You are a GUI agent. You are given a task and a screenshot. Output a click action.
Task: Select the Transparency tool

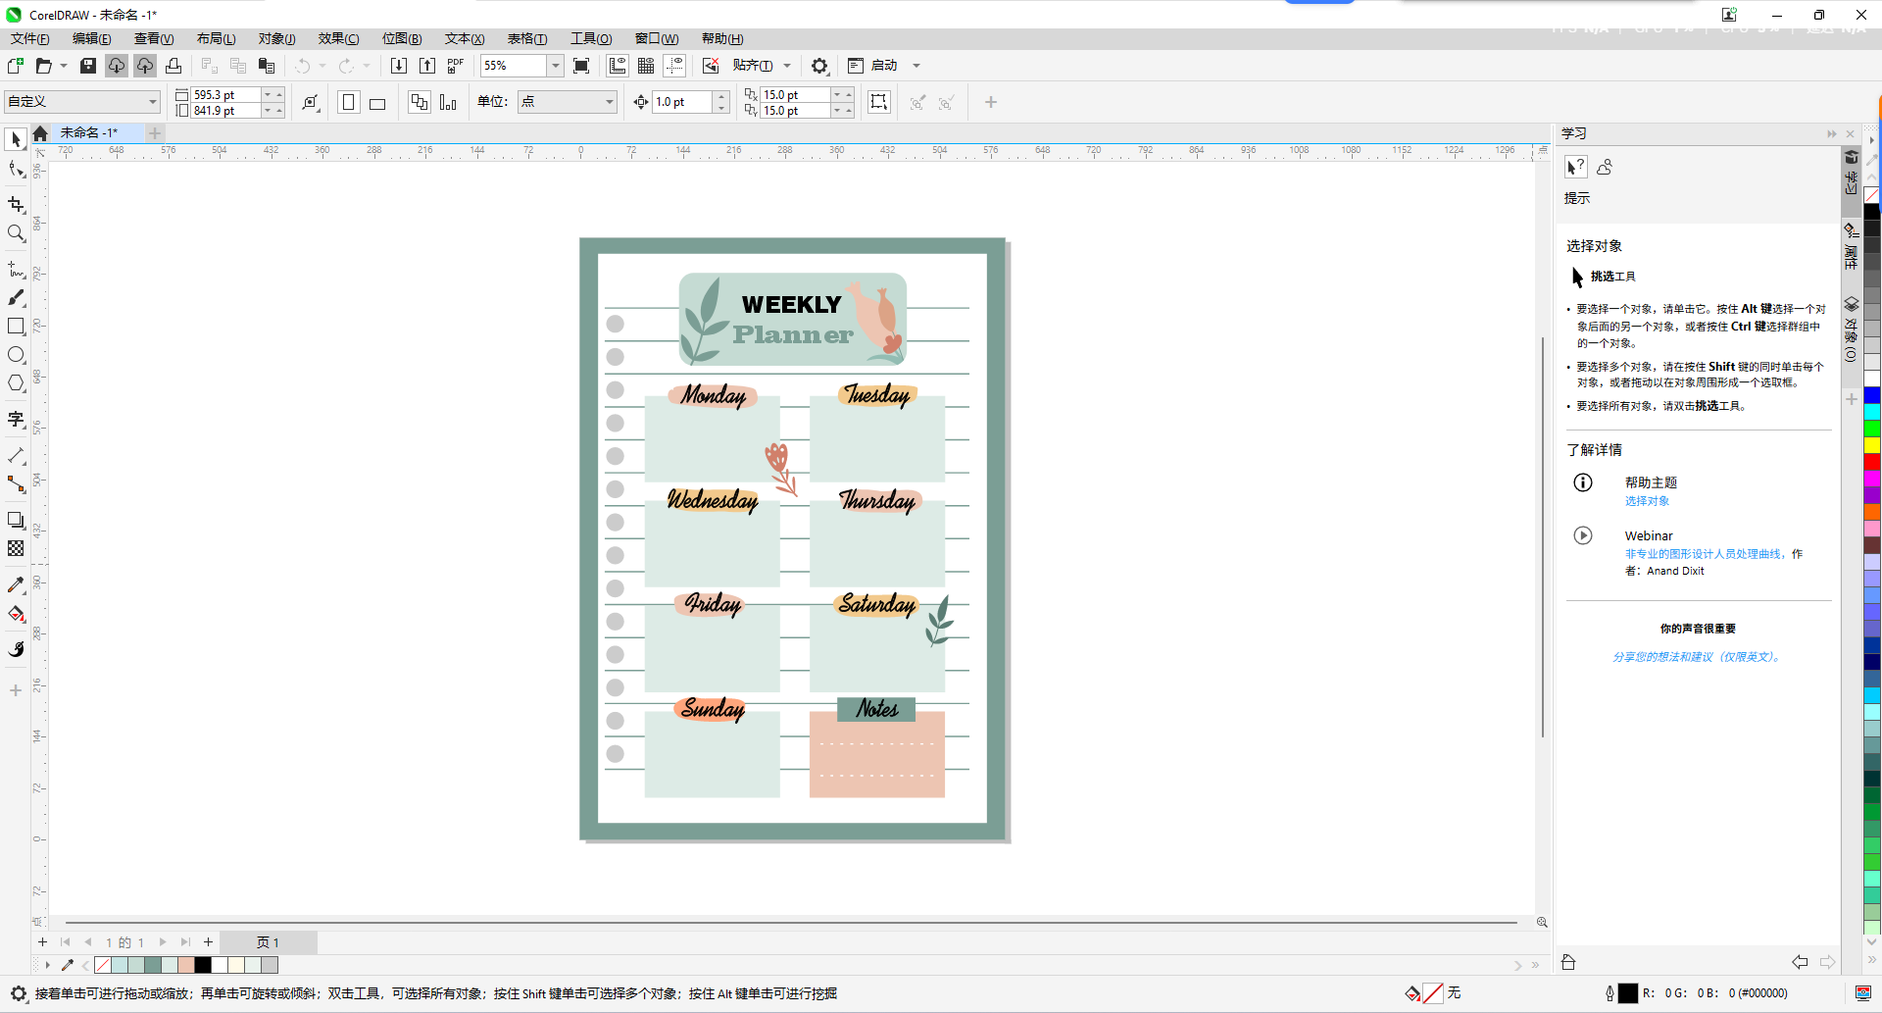tap(16, 549)
